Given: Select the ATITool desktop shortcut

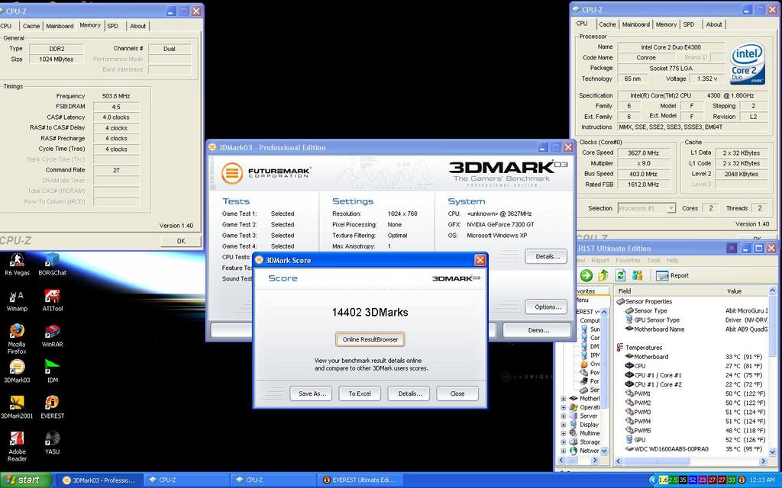Looking at the screenshot, I should 53,300.
